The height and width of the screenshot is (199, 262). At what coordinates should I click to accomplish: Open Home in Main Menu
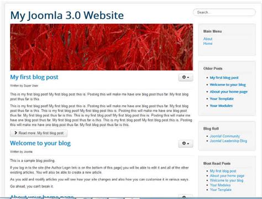(x=208, y=44)
